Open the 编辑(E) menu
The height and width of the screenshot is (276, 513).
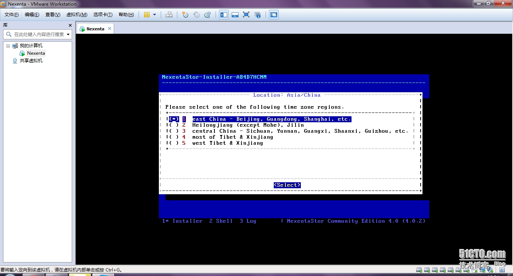tap(32, 15)
